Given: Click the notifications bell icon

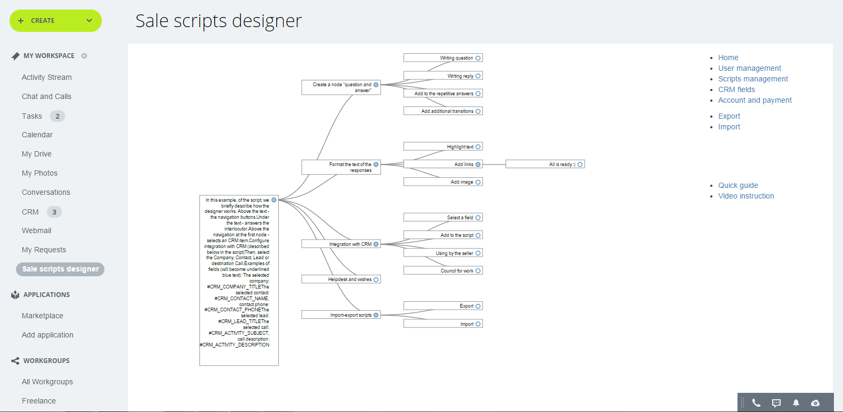Looking at the screenshot, I should (796, 403).
